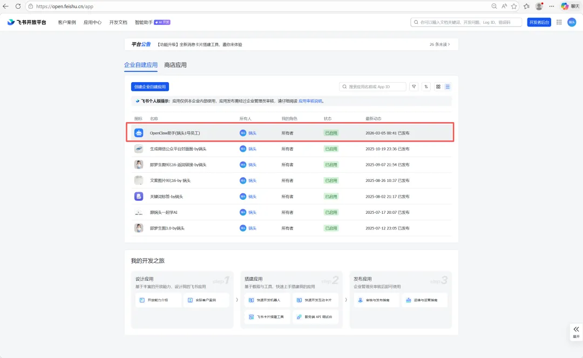Click the 文案图片9比16 app icon
The width and height of the screenshot is (583, 358).
[139, 180]
